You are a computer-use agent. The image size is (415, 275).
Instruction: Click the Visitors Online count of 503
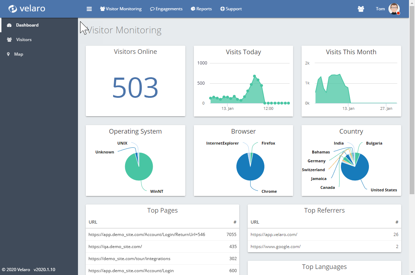click(135, 87)
